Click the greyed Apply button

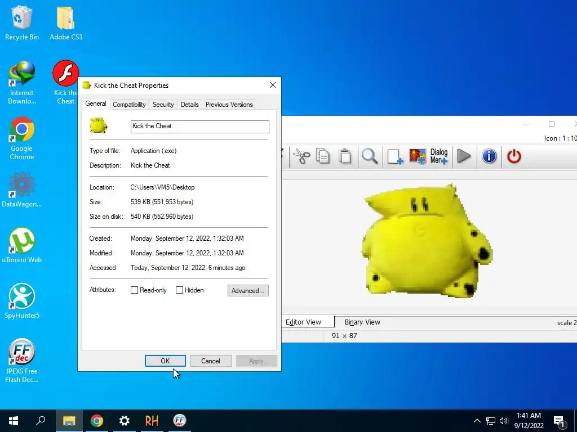[x=256, y=361]
